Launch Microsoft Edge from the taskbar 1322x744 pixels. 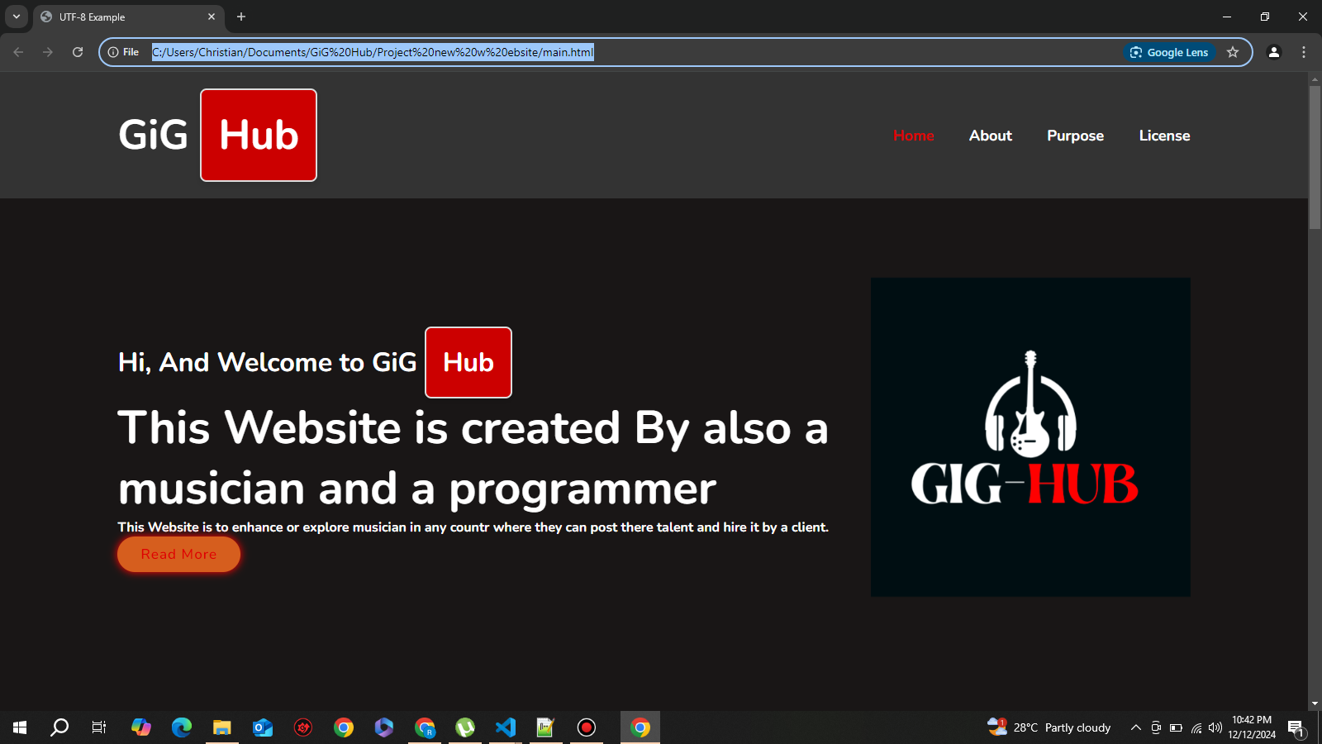(182, 727)
